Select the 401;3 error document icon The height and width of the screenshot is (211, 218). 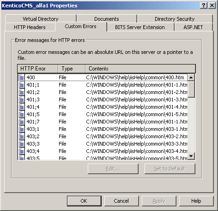pyautogui.click(x=22, y=100)
